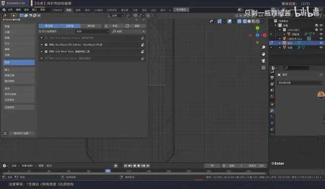Click the add-on search field containing edit
Image resolution: width=325 pixels, height=189 pixels.
[x=129, y=31]
